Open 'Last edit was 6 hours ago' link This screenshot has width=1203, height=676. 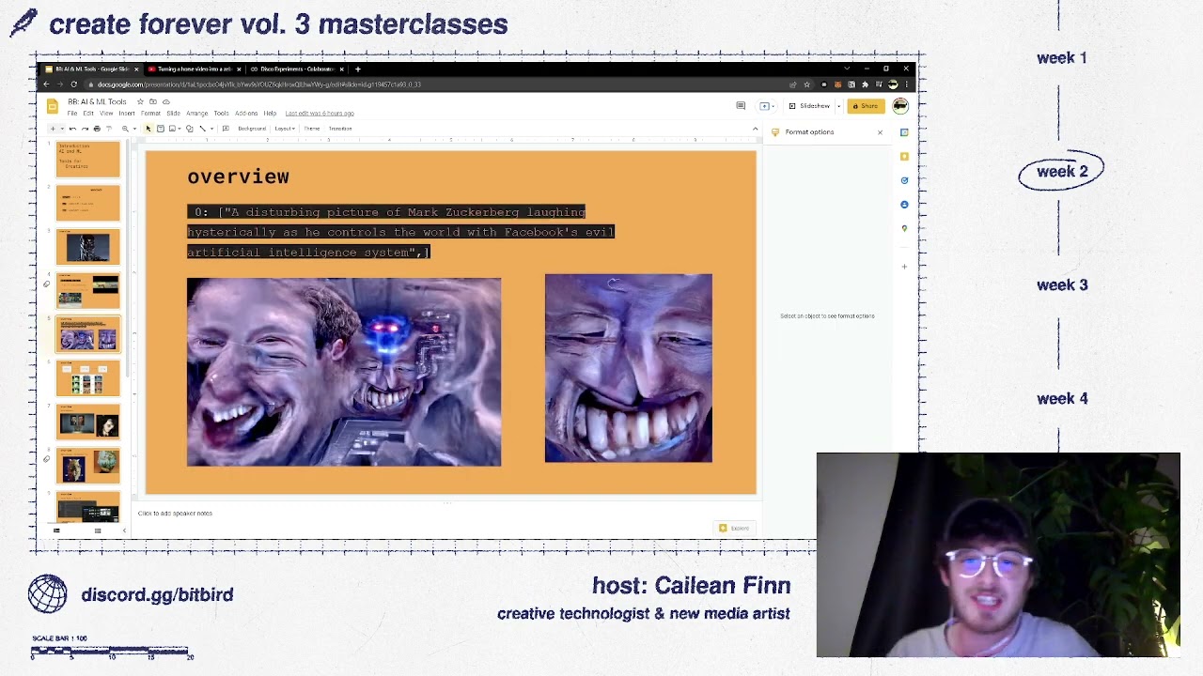(320, 114)
